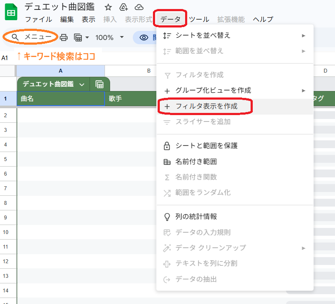Click the 曲名 header cell

pyautogui.click(x=60, y=99)
